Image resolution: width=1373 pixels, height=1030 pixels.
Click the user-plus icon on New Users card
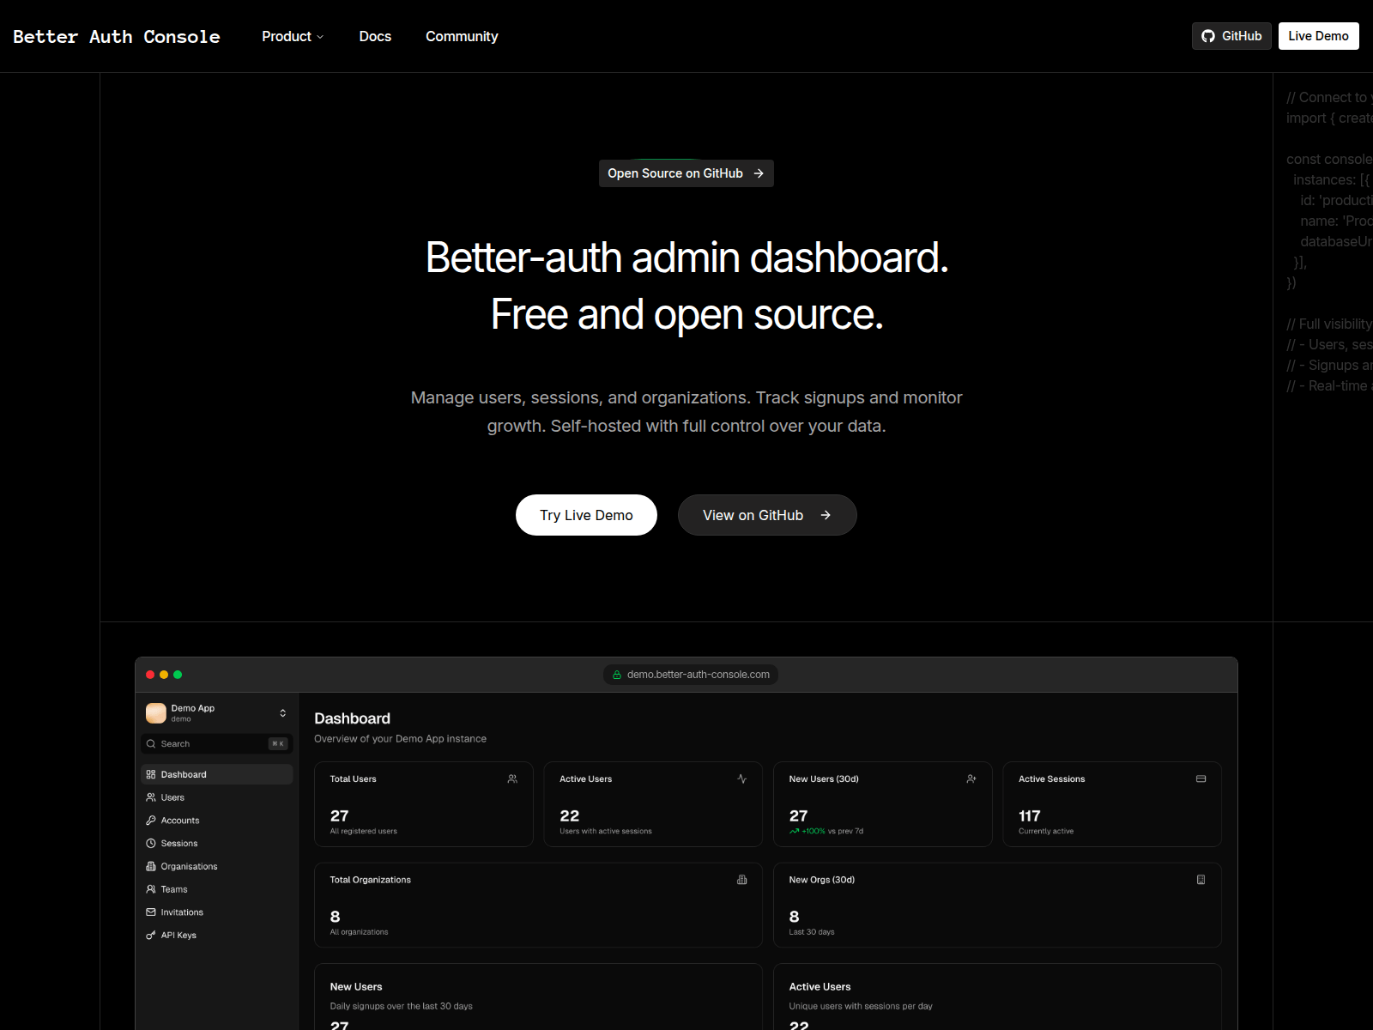(971, 779)
